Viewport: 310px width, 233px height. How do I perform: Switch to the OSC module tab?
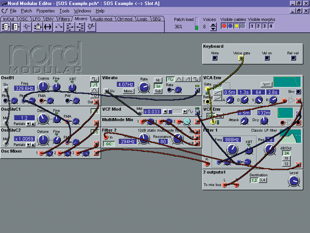coord(23,19)
